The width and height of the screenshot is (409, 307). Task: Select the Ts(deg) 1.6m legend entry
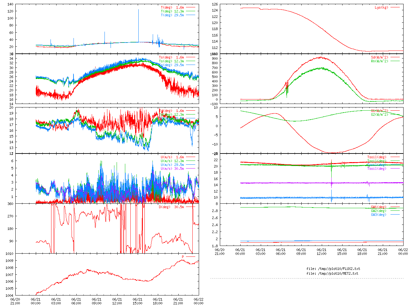tap(172, 58)
